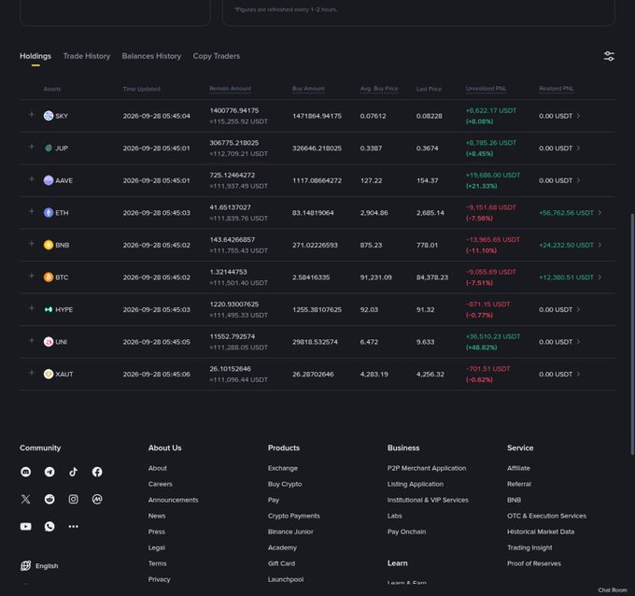Open the Gift Card link
The height and width of the screenshot is (596, 635).
click(281, 563)
